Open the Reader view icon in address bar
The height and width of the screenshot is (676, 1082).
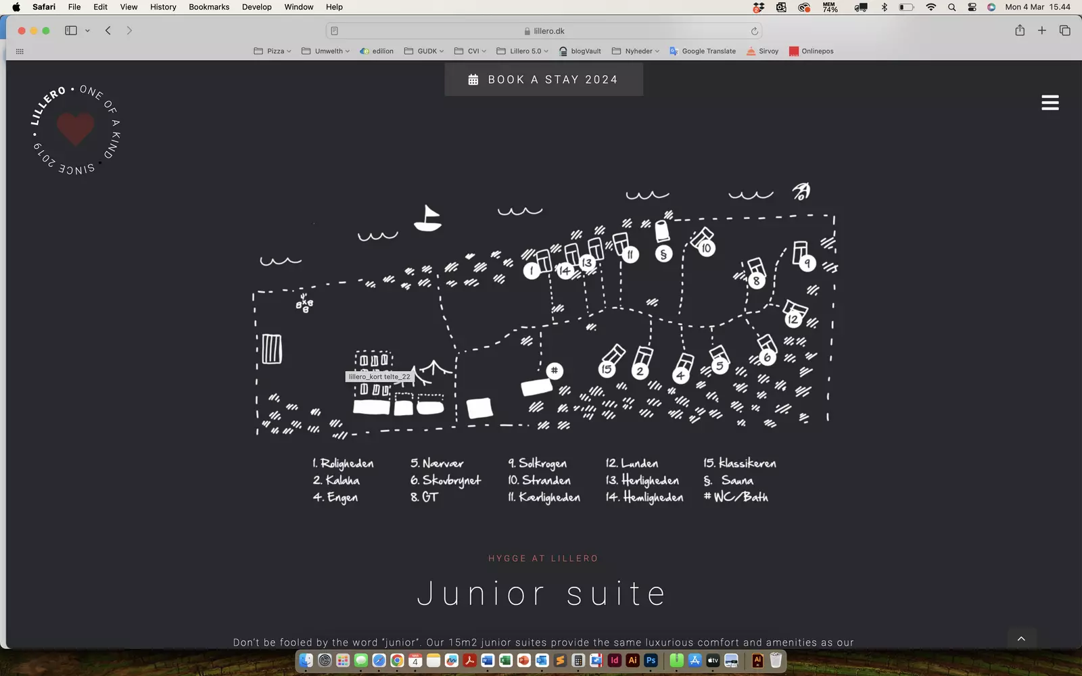tap(335, 31)
